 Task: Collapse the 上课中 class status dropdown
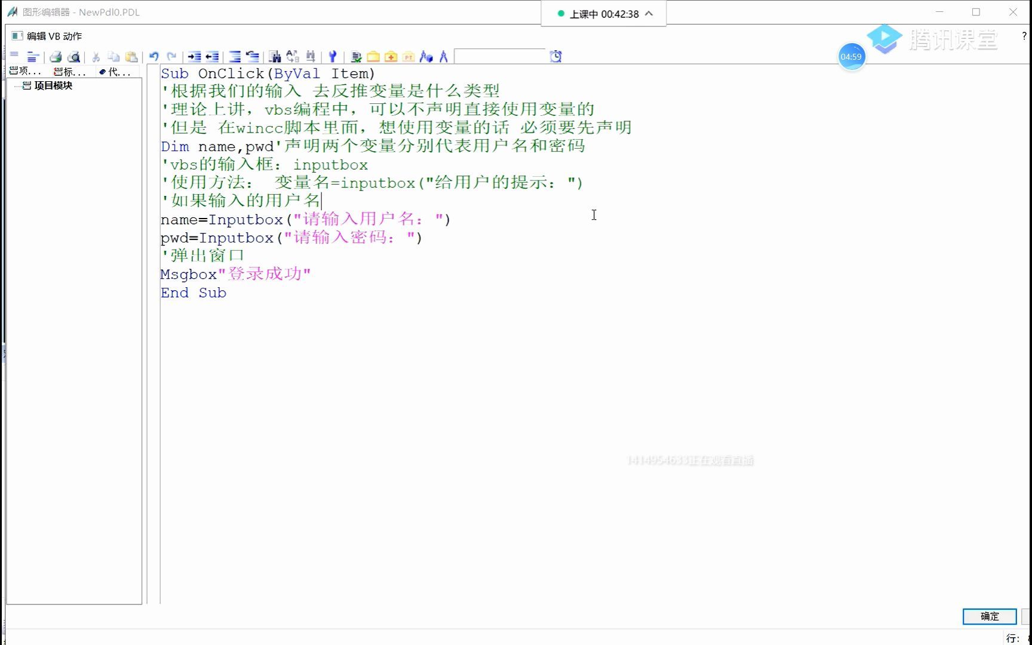point(649,14)
